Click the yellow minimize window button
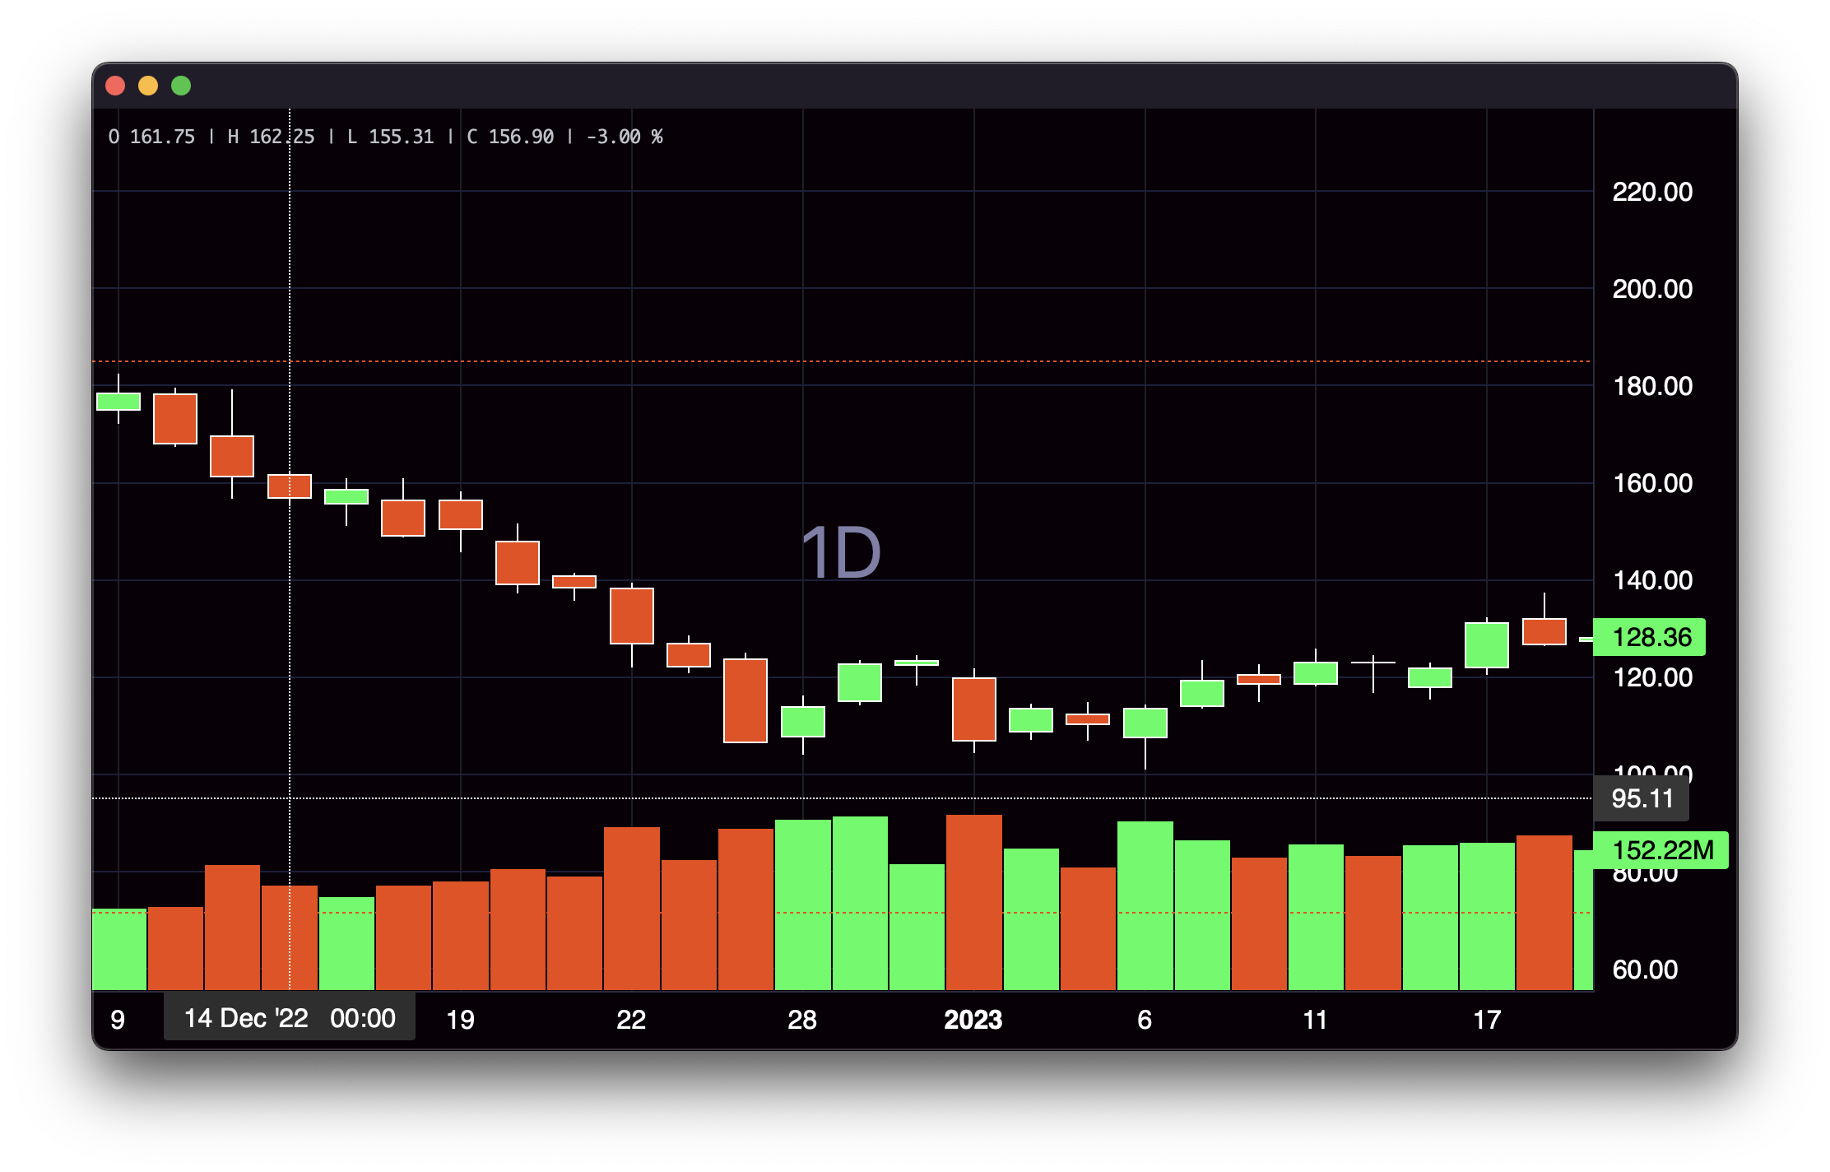This screenshot has height=1172, width=1830. point(148,86)
